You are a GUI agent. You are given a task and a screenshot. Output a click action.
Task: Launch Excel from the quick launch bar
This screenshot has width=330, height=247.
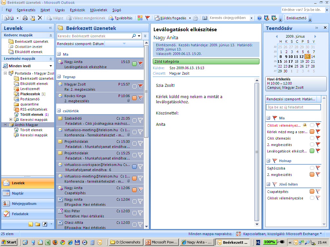[x=48, y=242]
